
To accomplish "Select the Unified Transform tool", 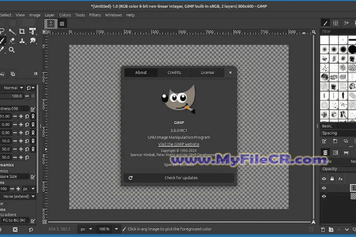I will (33, 31).
